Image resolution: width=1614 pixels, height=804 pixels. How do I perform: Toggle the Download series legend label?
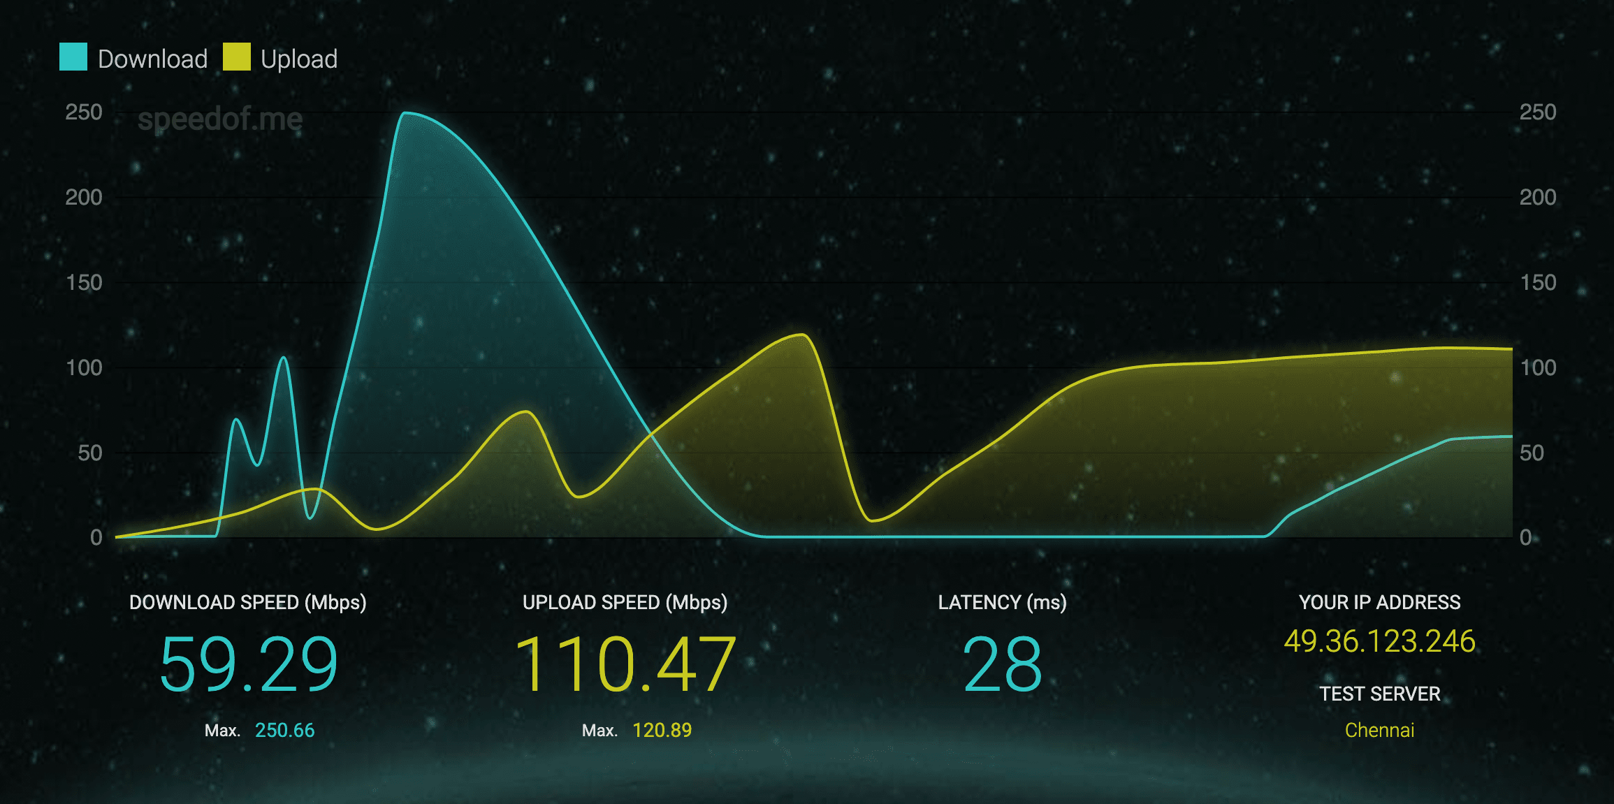[x=152, y=59]
